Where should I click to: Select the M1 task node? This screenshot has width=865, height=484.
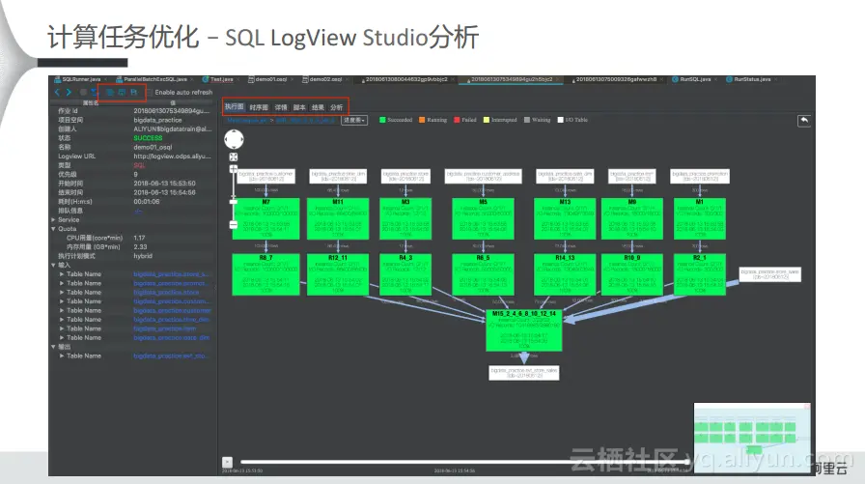(700, 218)
